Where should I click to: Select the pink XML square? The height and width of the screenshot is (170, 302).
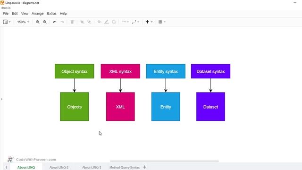(x=120, y=107)
